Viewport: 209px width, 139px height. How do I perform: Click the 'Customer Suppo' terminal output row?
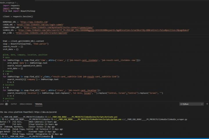coord(28,132)
